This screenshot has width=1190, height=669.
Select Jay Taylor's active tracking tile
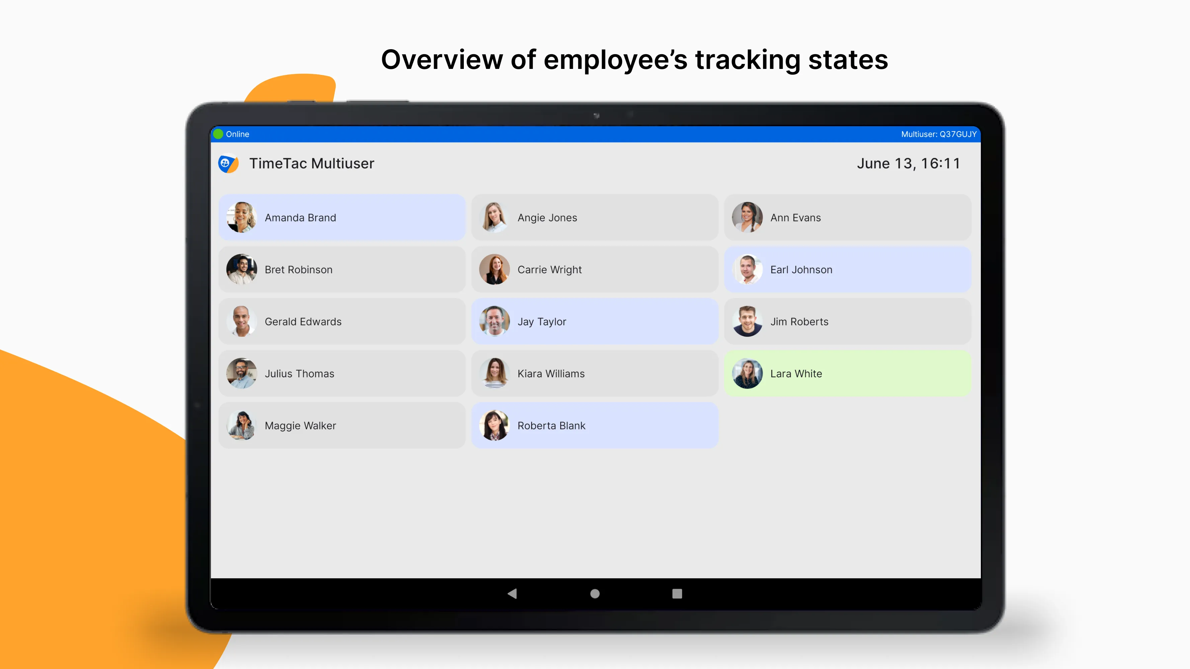pyautogui.click(x=594, y=321)
